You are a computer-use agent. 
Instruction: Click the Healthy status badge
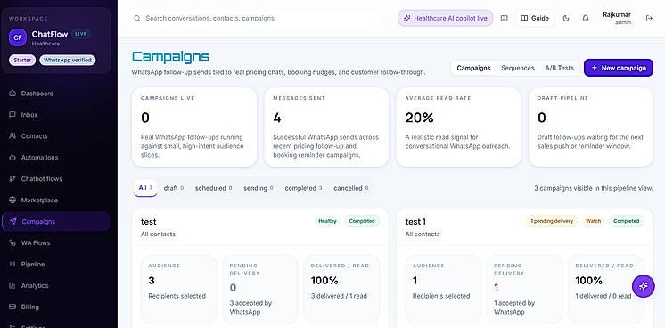pos(327,221)
